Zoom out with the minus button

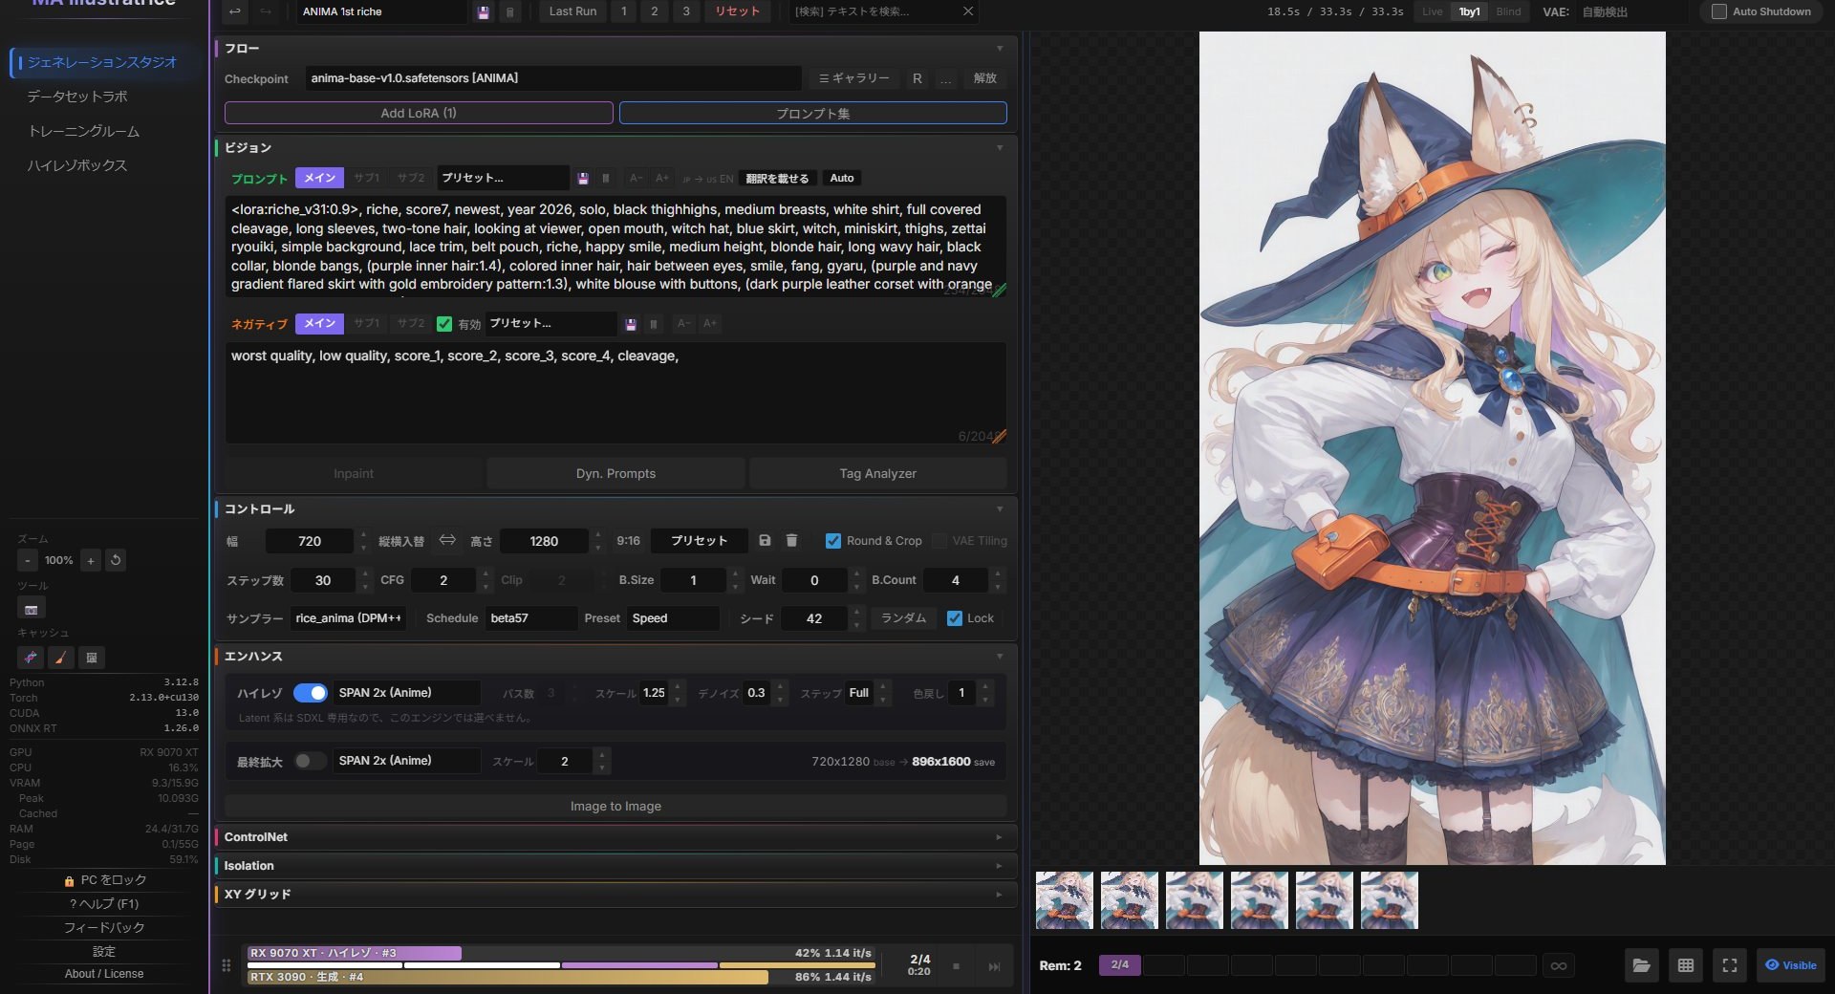pyautogui.click(x=28, y=560)
